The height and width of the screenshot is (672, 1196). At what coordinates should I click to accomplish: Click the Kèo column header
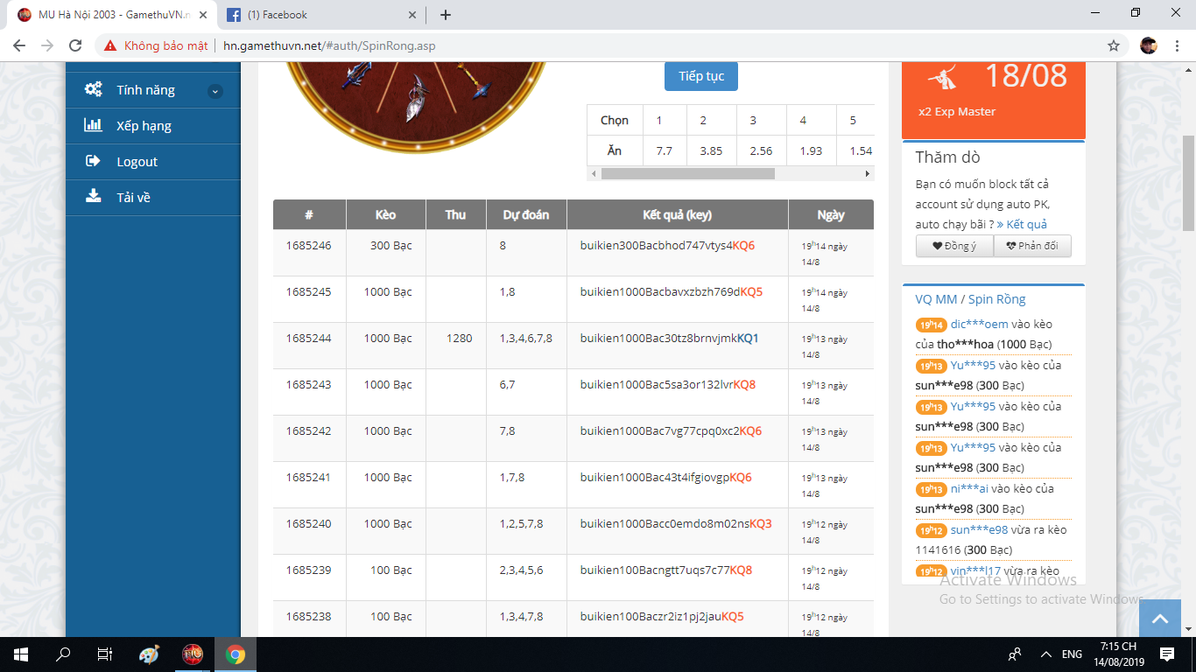[x=385, y=214]
